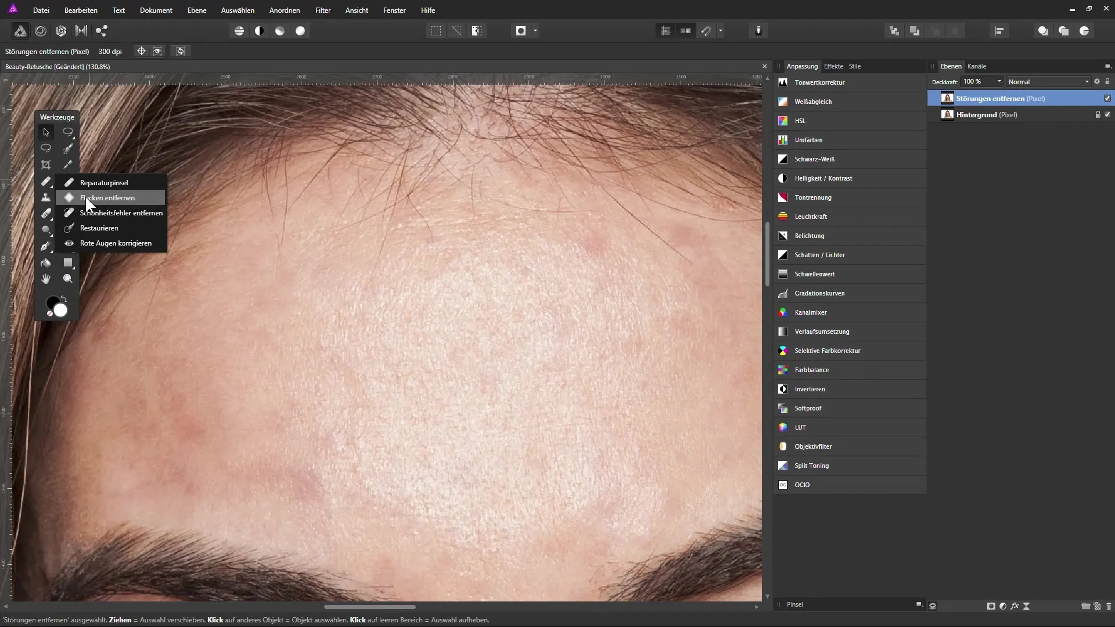
Task: Add a Helligkeit / Kontrast adjustment
Action: point(850,178)
